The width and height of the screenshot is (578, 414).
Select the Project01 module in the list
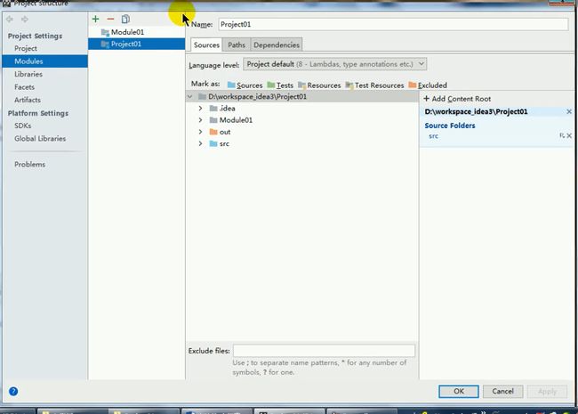(137, 44)
